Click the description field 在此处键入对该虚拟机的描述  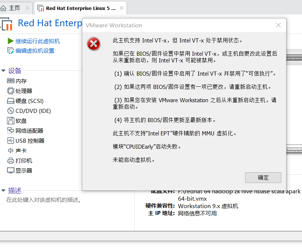[44, 200]
